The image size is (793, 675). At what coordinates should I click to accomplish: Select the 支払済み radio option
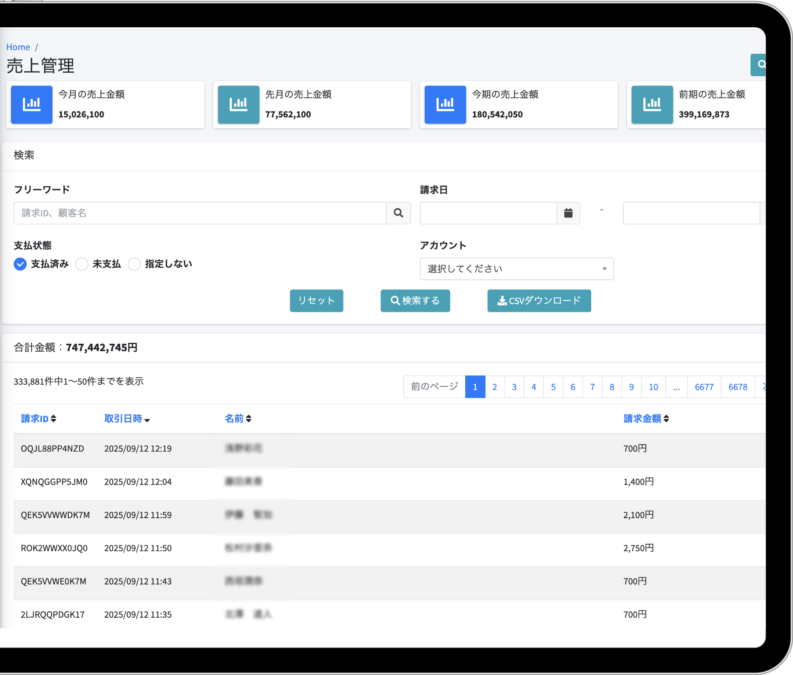pyautogui.click(x=20, y=264)
